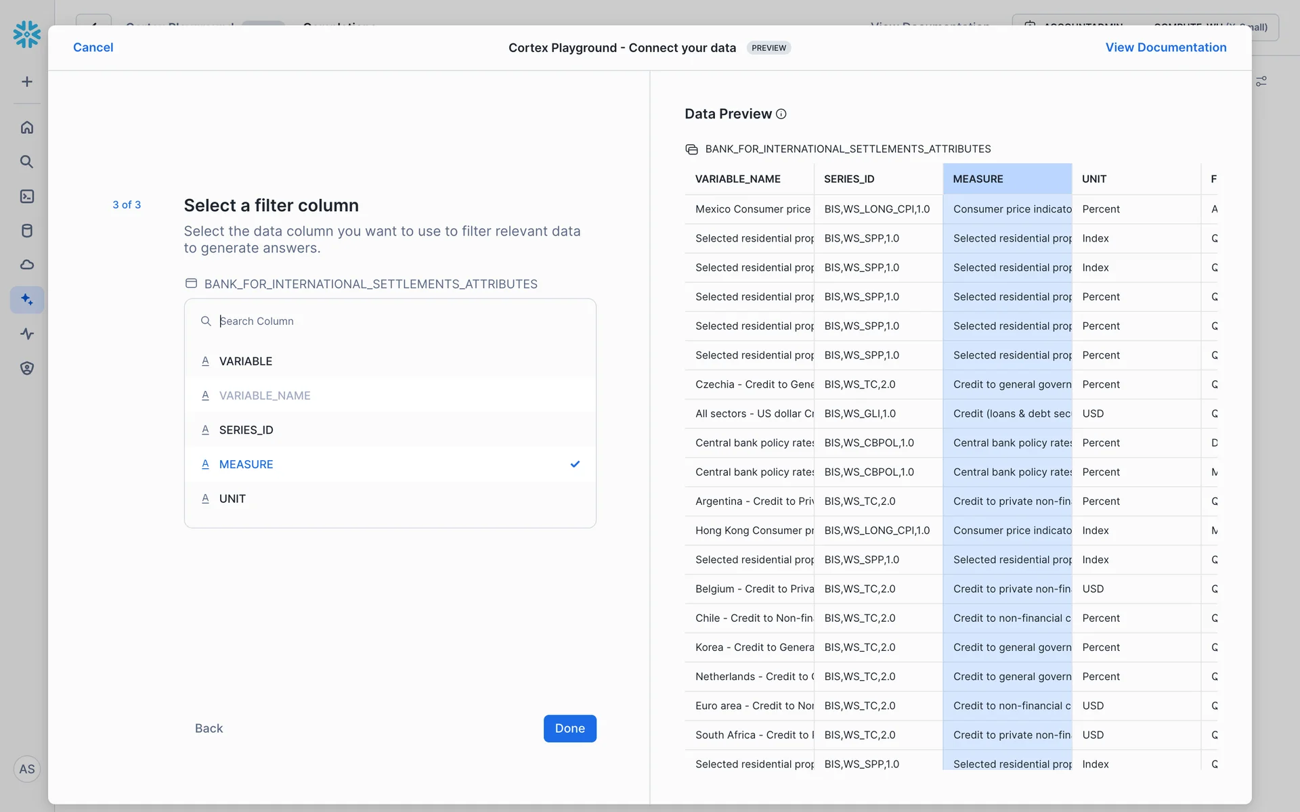Screen dimensions: 1300x812
Task: Open the Monitoring activity icon in sidebar
Action: (x=27, y=334)
